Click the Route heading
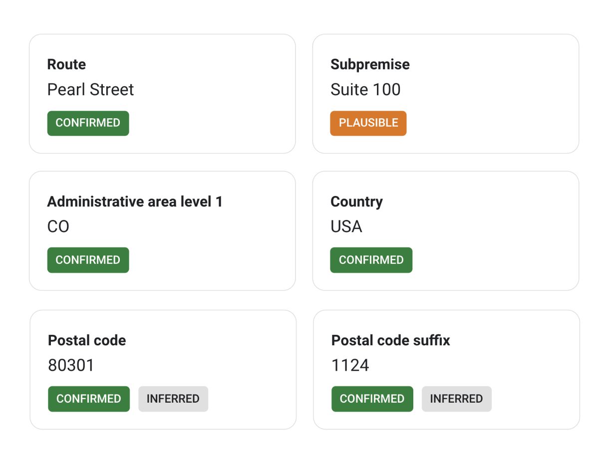Viewport: 608px width, 463px height. [x=66, y=64]
